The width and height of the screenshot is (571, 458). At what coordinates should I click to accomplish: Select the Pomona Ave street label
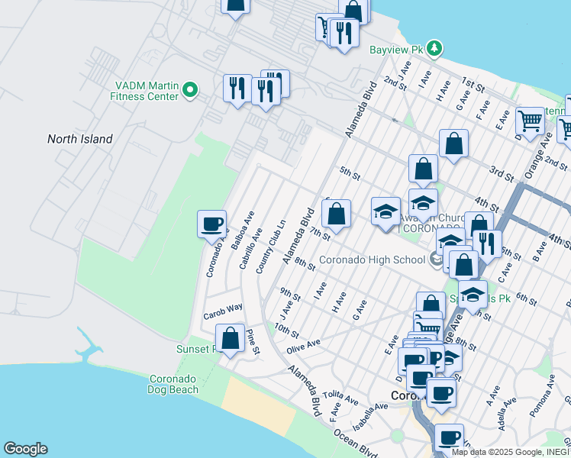coord(542,395)
